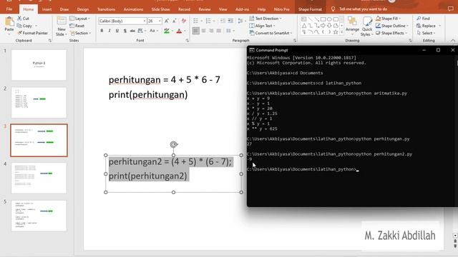The width and height of the screenshot is (458, 257).
Task: Select slide 4 thumbnail
Action: [x=39, y=178]
